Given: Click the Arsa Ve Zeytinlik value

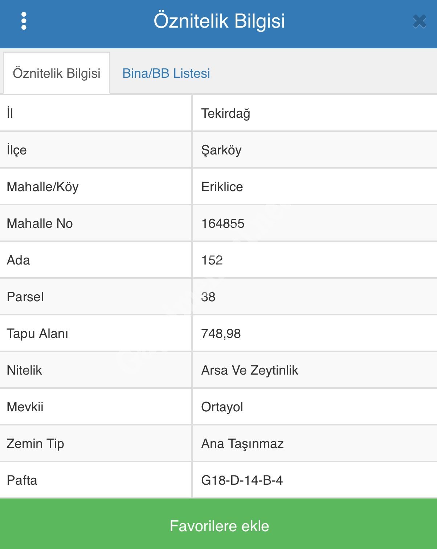Looking at the screenshot, I should [x=249, y=370].
